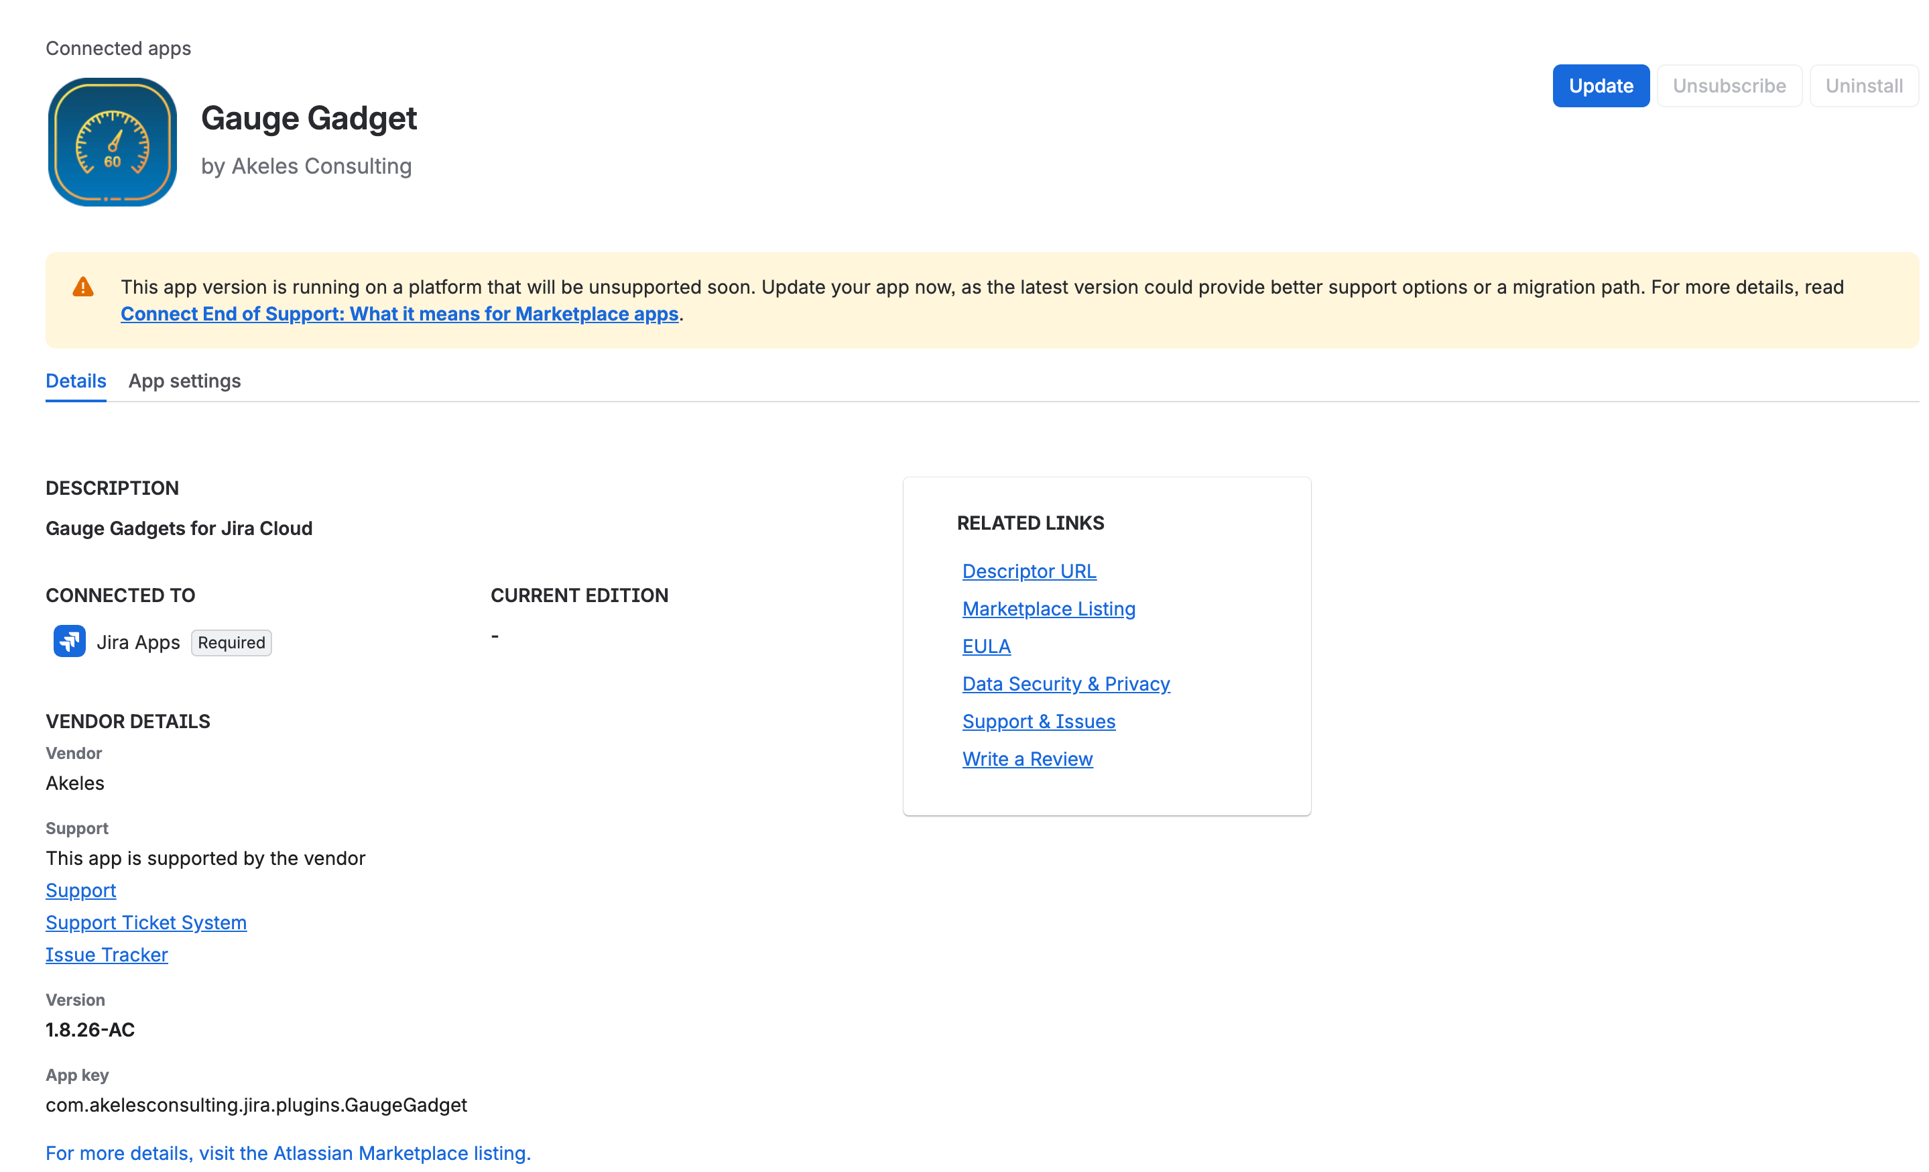
Task: Open the Marketplace Listing link
Action: click(x=1049, y=609)
